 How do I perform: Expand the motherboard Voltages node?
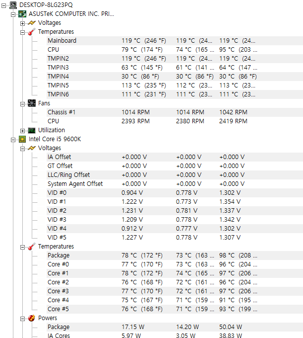(23, 23)
